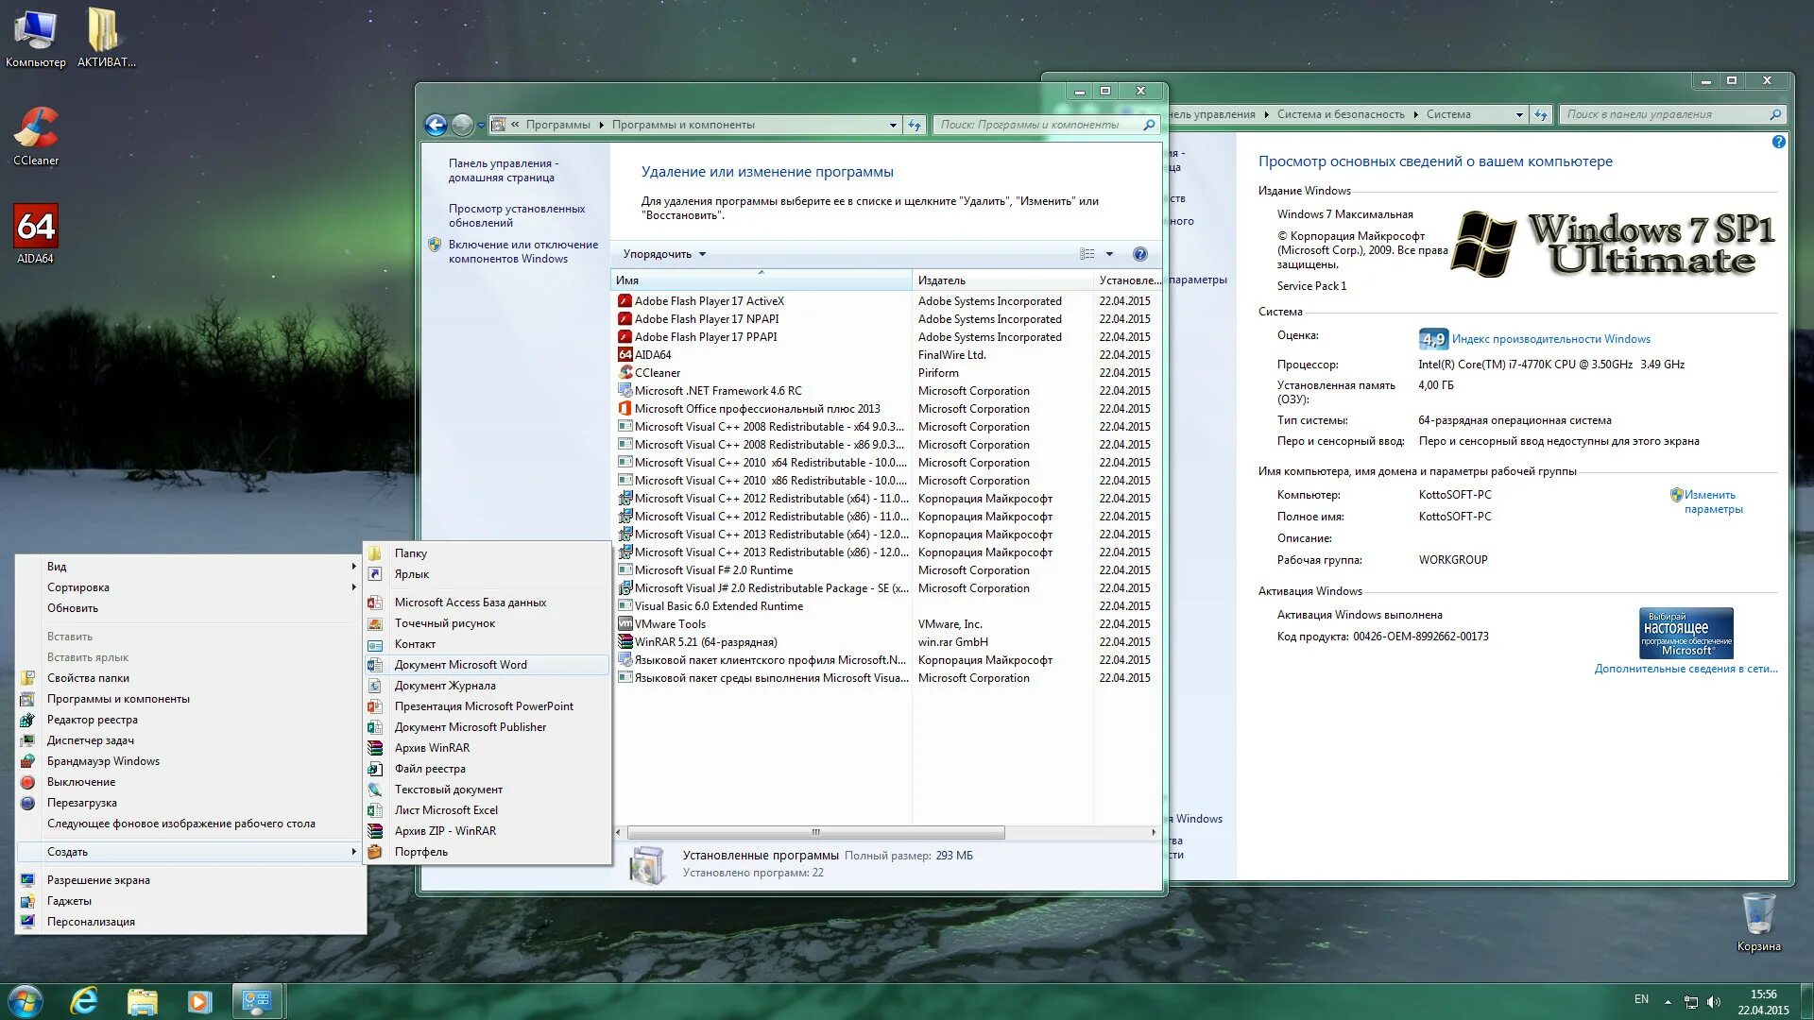
Task: Open Windows Firewall from taskbar
Action: [x=102, y=759]
